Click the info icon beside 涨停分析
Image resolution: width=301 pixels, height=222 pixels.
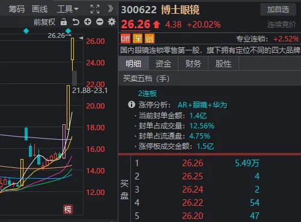pos(132,104)
